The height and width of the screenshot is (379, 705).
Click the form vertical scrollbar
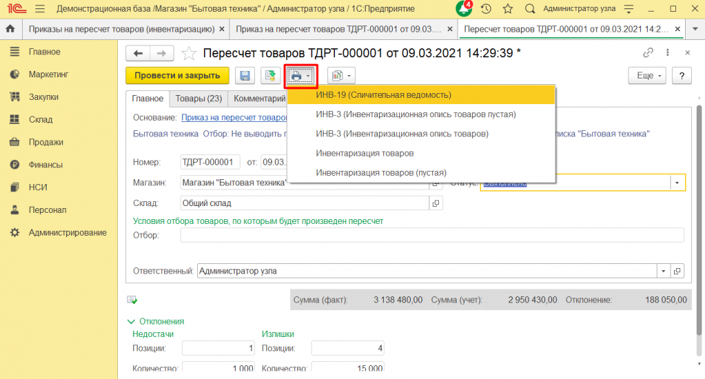[699, 221]
